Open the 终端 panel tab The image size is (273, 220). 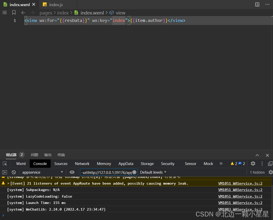61,155
